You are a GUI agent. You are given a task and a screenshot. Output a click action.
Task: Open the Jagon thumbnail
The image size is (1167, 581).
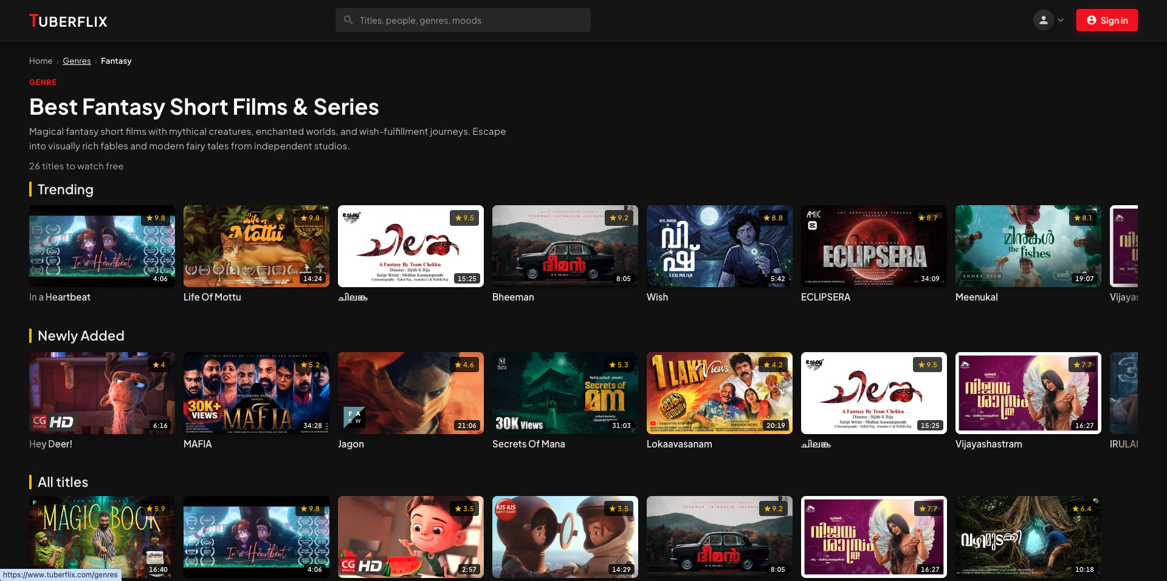point(411,393)
